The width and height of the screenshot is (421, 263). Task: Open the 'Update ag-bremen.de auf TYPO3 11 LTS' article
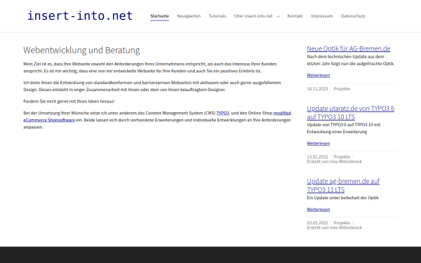(x=343, y=185)
